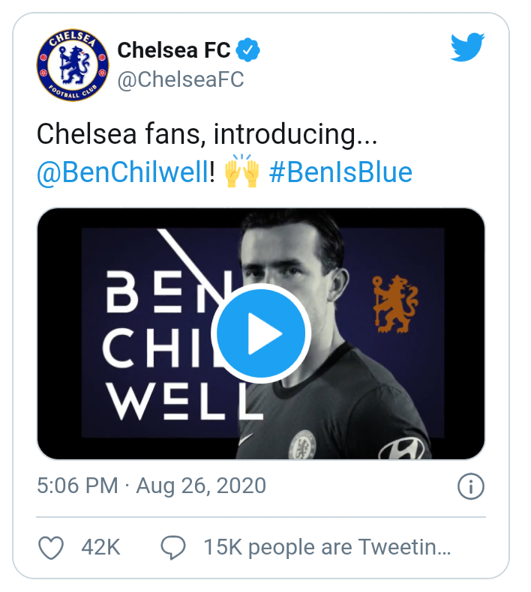Like the tweet with the heart icon
531x592 pixels.
coord(51,548)
